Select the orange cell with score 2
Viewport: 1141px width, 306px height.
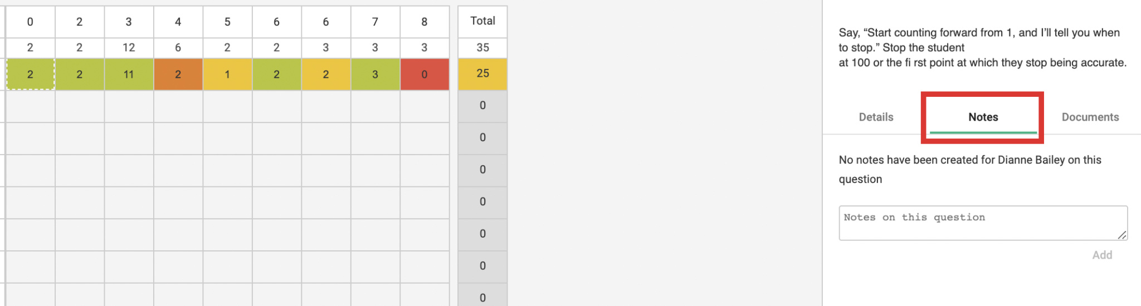click(x=178, y=74)
